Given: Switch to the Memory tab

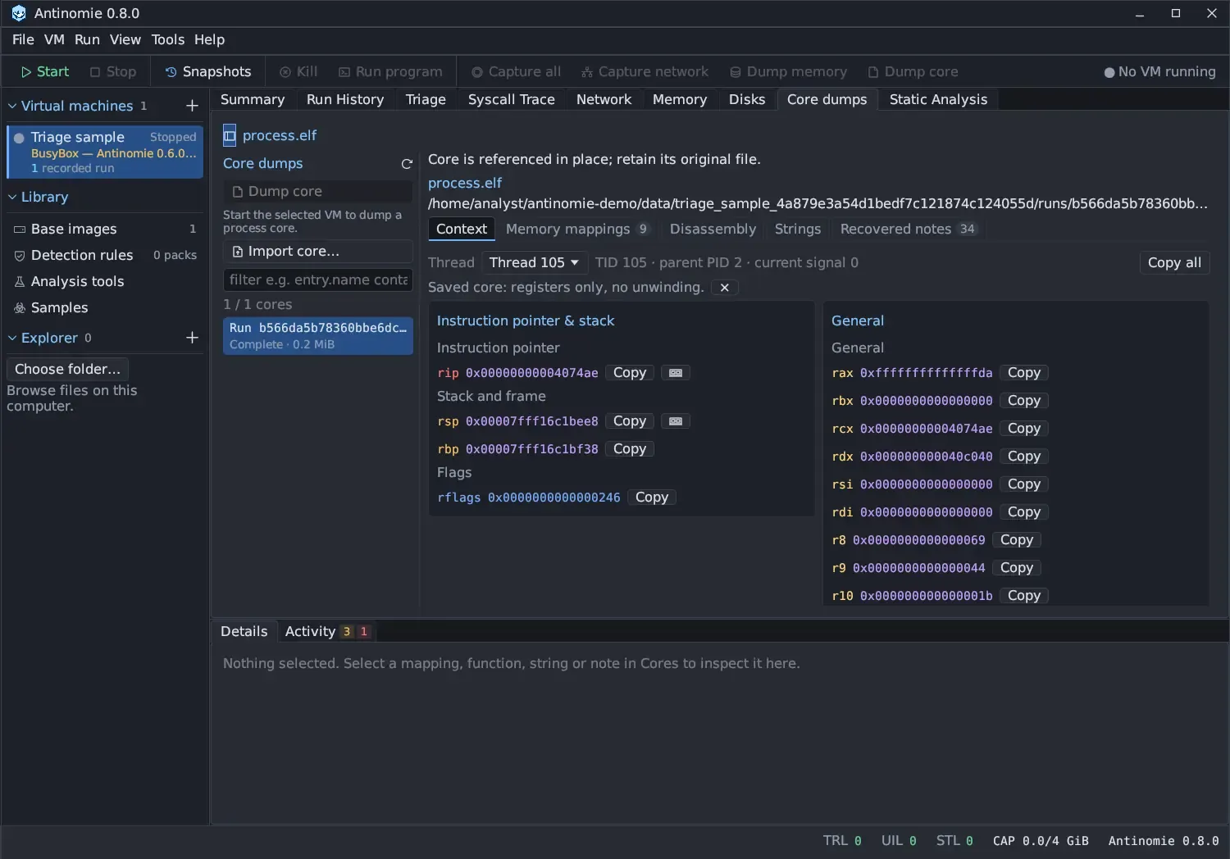Looking at the screenshot, I should pyautogui.click(x=680, y=99).
